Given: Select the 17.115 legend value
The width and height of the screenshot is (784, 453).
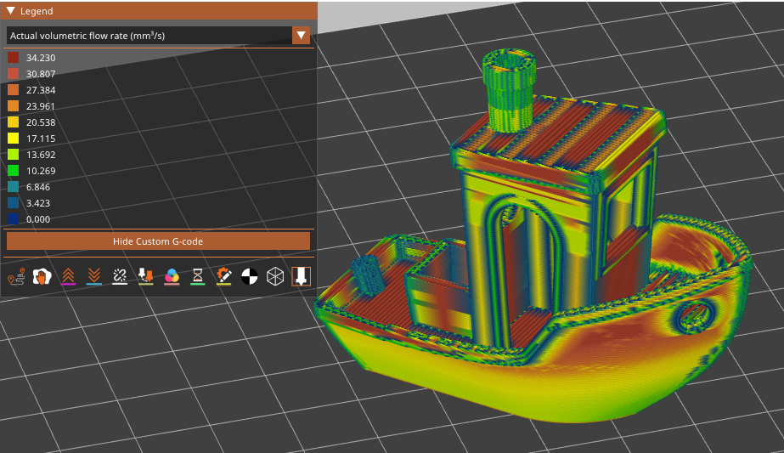Looking at the screenshot, I should coord(41,139).
